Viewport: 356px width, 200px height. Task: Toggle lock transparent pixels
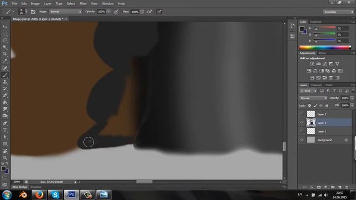309,106
